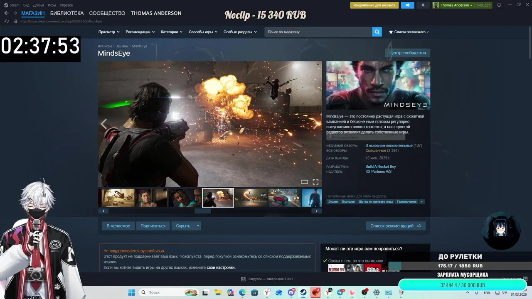Open the Друзья menu
Image resolution: width=532 pixels, height=299 pixels.
[x=39, y=5]
